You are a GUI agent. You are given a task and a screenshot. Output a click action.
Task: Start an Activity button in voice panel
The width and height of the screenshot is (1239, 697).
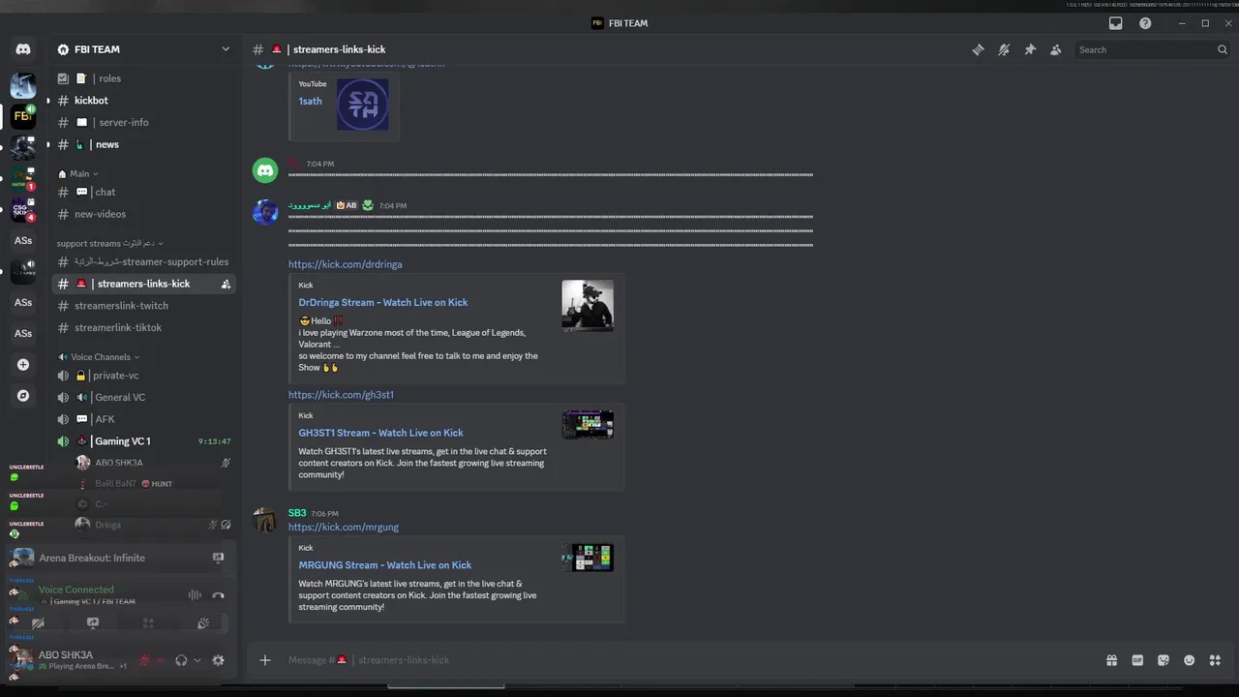pyautogui.click(x=148, y=623)
